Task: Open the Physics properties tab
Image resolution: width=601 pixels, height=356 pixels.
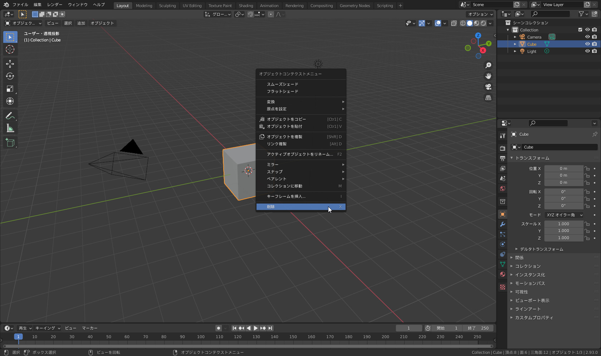Action: [503, 244]
